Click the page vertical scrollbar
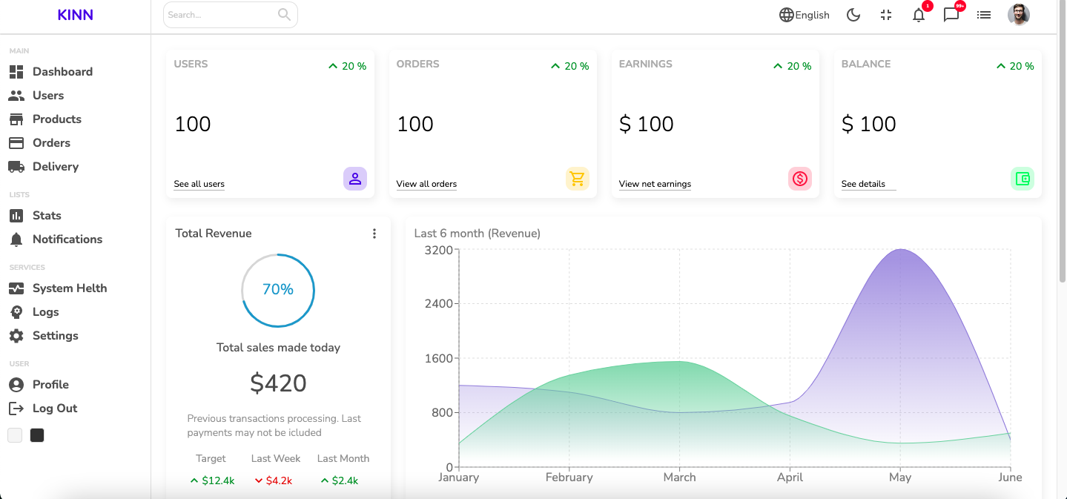The height and width of the screenshot is (499, 1067). (1062, 141)
